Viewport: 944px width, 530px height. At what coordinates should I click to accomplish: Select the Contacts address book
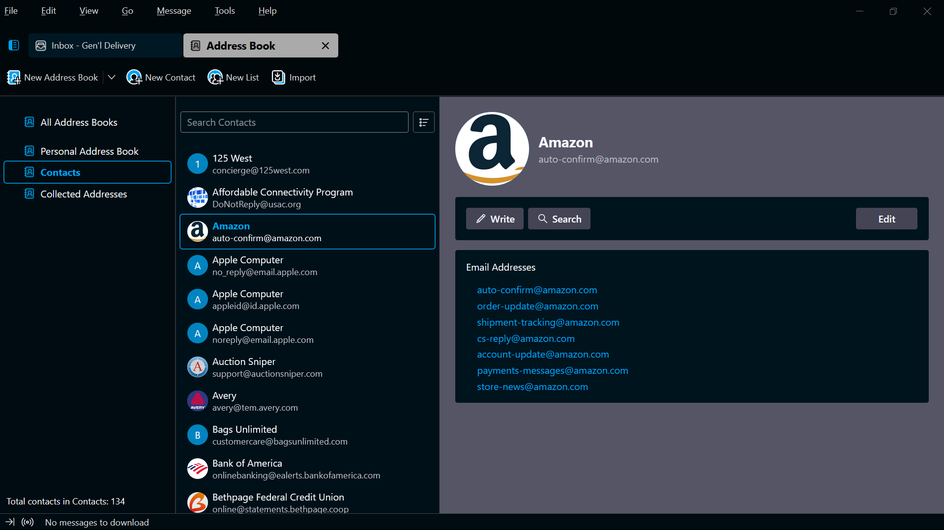(88, 172)
